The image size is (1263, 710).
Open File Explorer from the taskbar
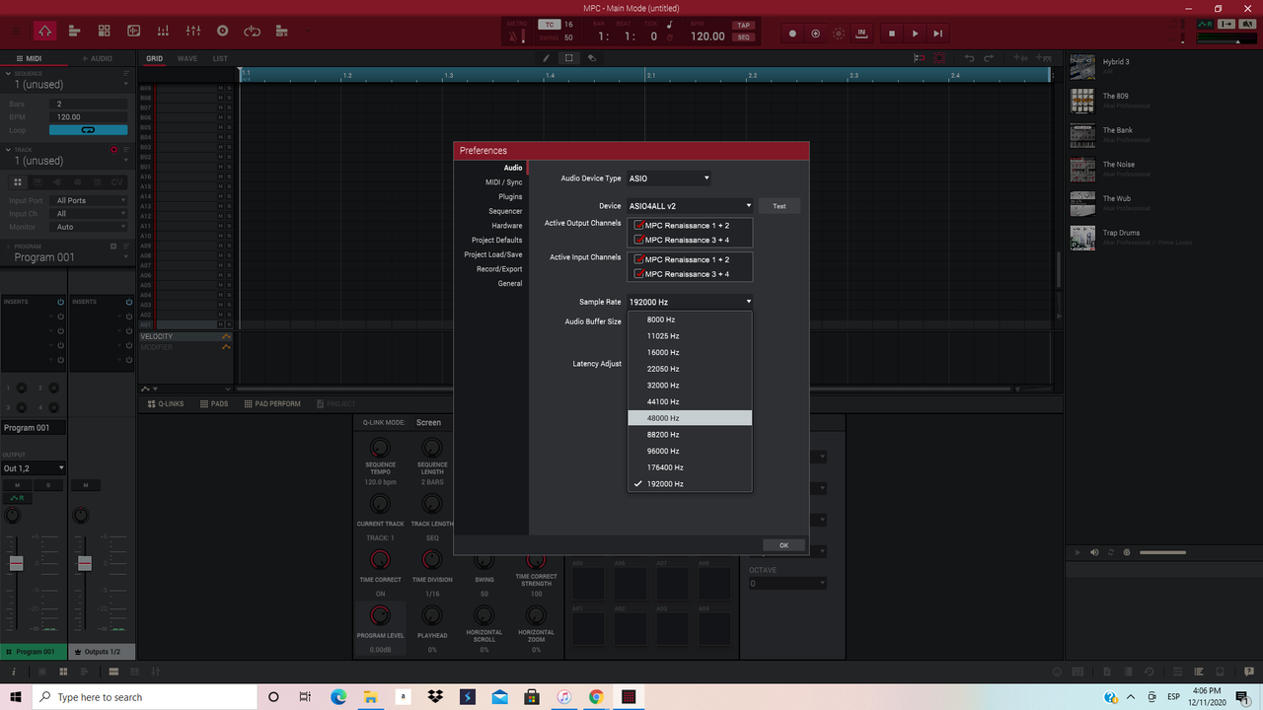point(371,696)
